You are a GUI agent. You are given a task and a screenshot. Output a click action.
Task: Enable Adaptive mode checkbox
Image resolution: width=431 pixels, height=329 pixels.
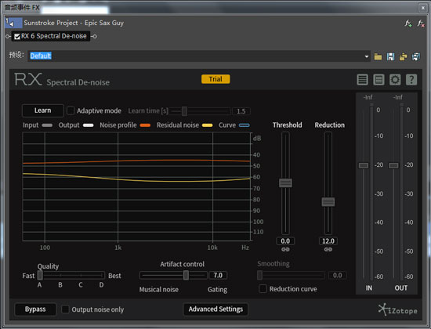tap(71, 110)
